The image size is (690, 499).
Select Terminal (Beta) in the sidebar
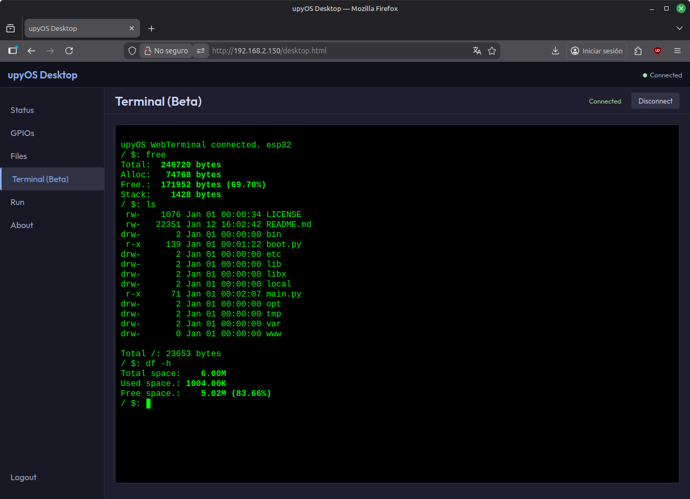52,179
